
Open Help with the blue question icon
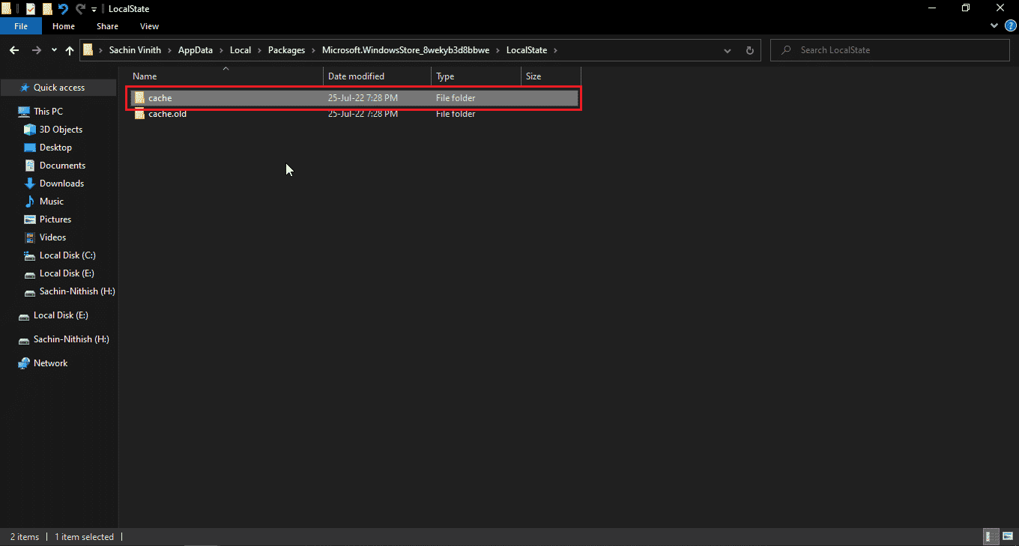click(1010, 26)
